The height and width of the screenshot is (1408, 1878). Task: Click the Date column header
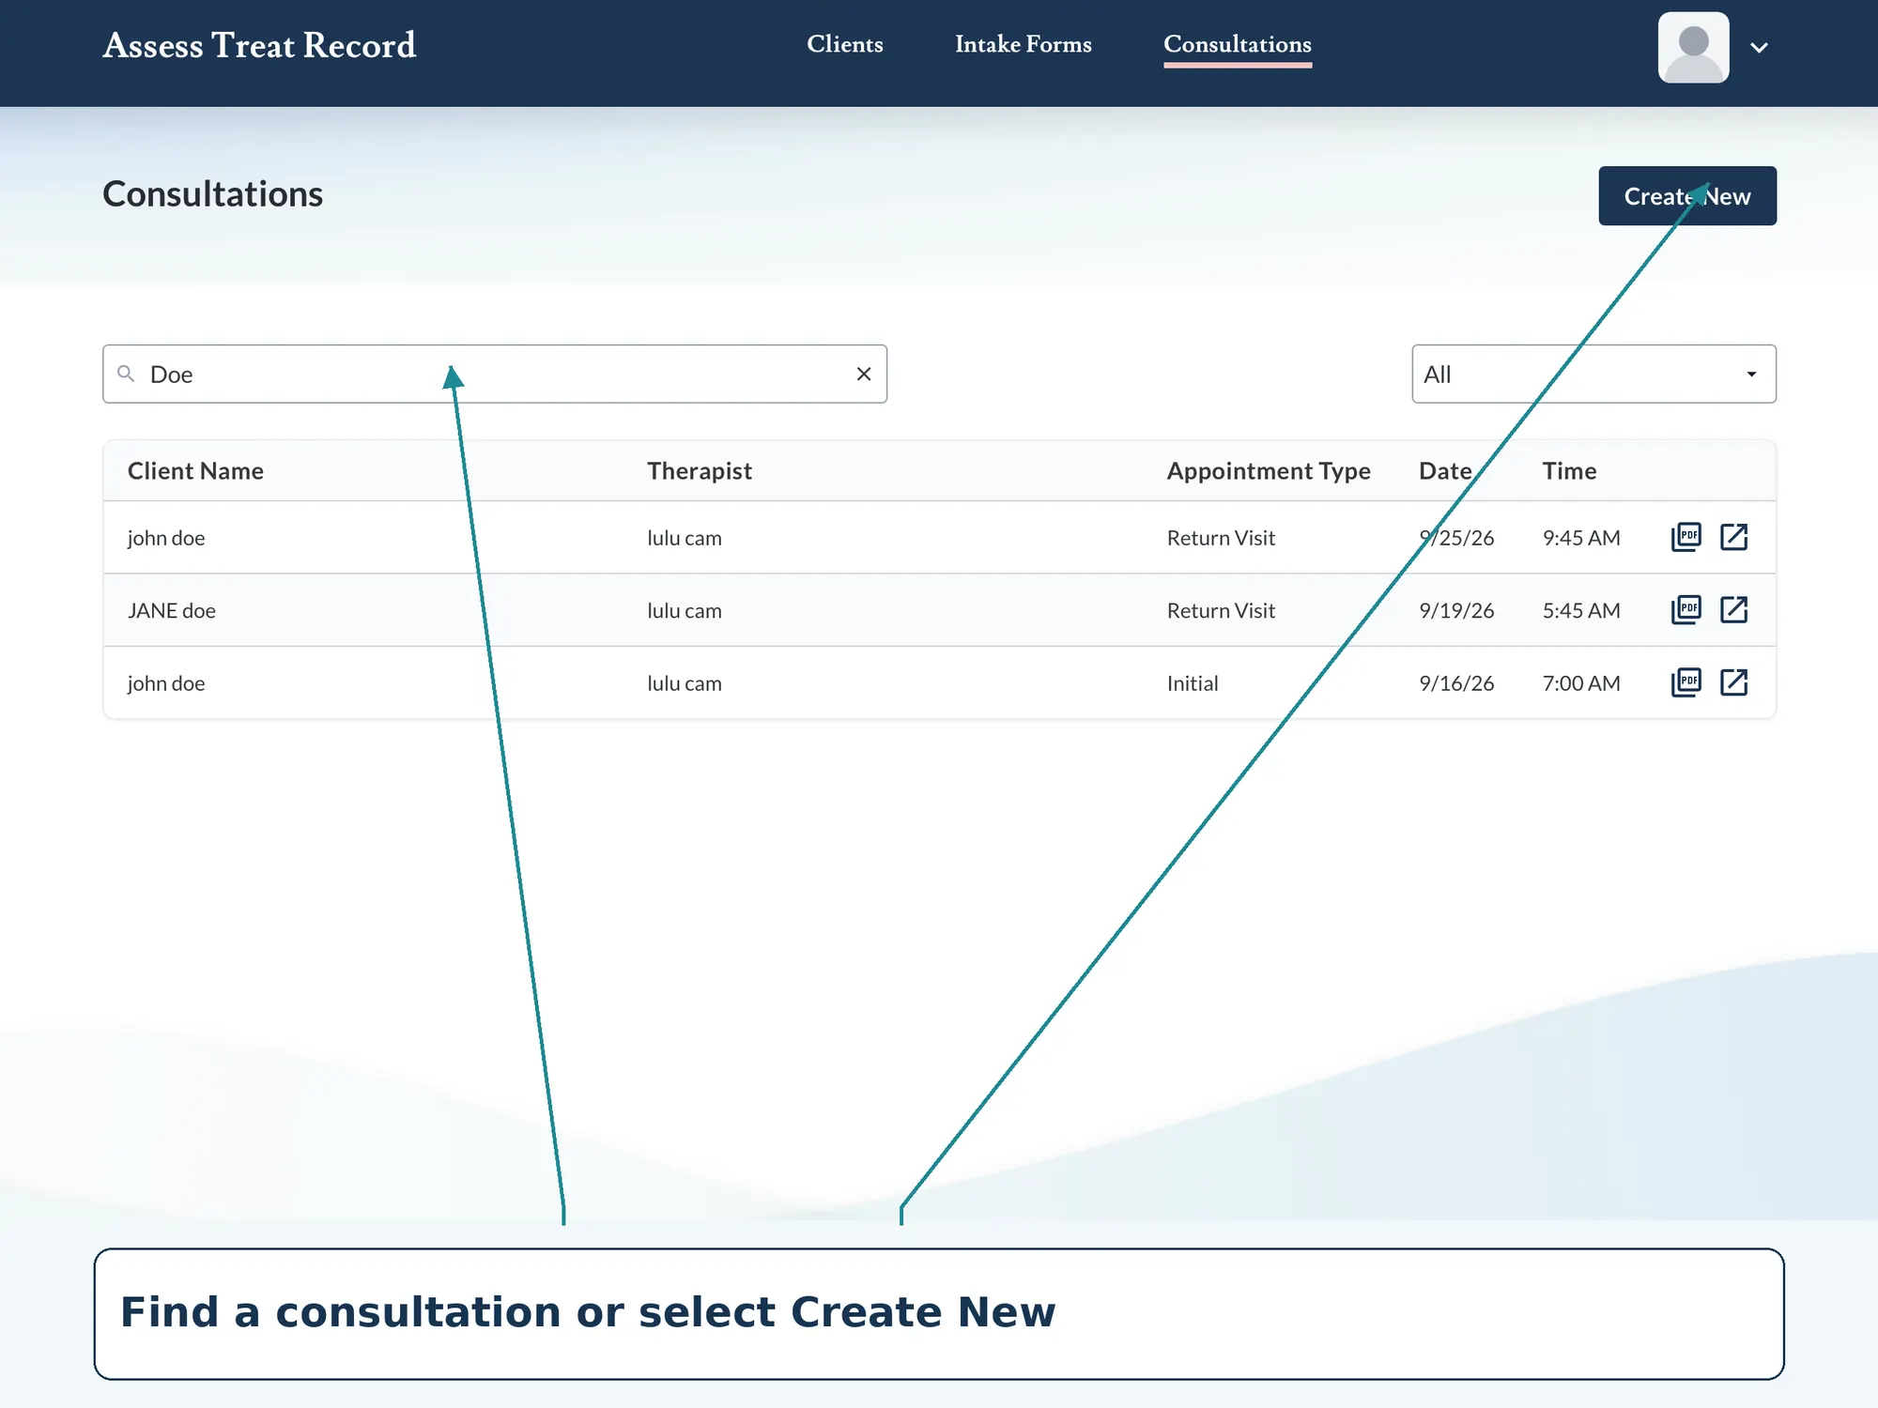tap(1444, 470)
